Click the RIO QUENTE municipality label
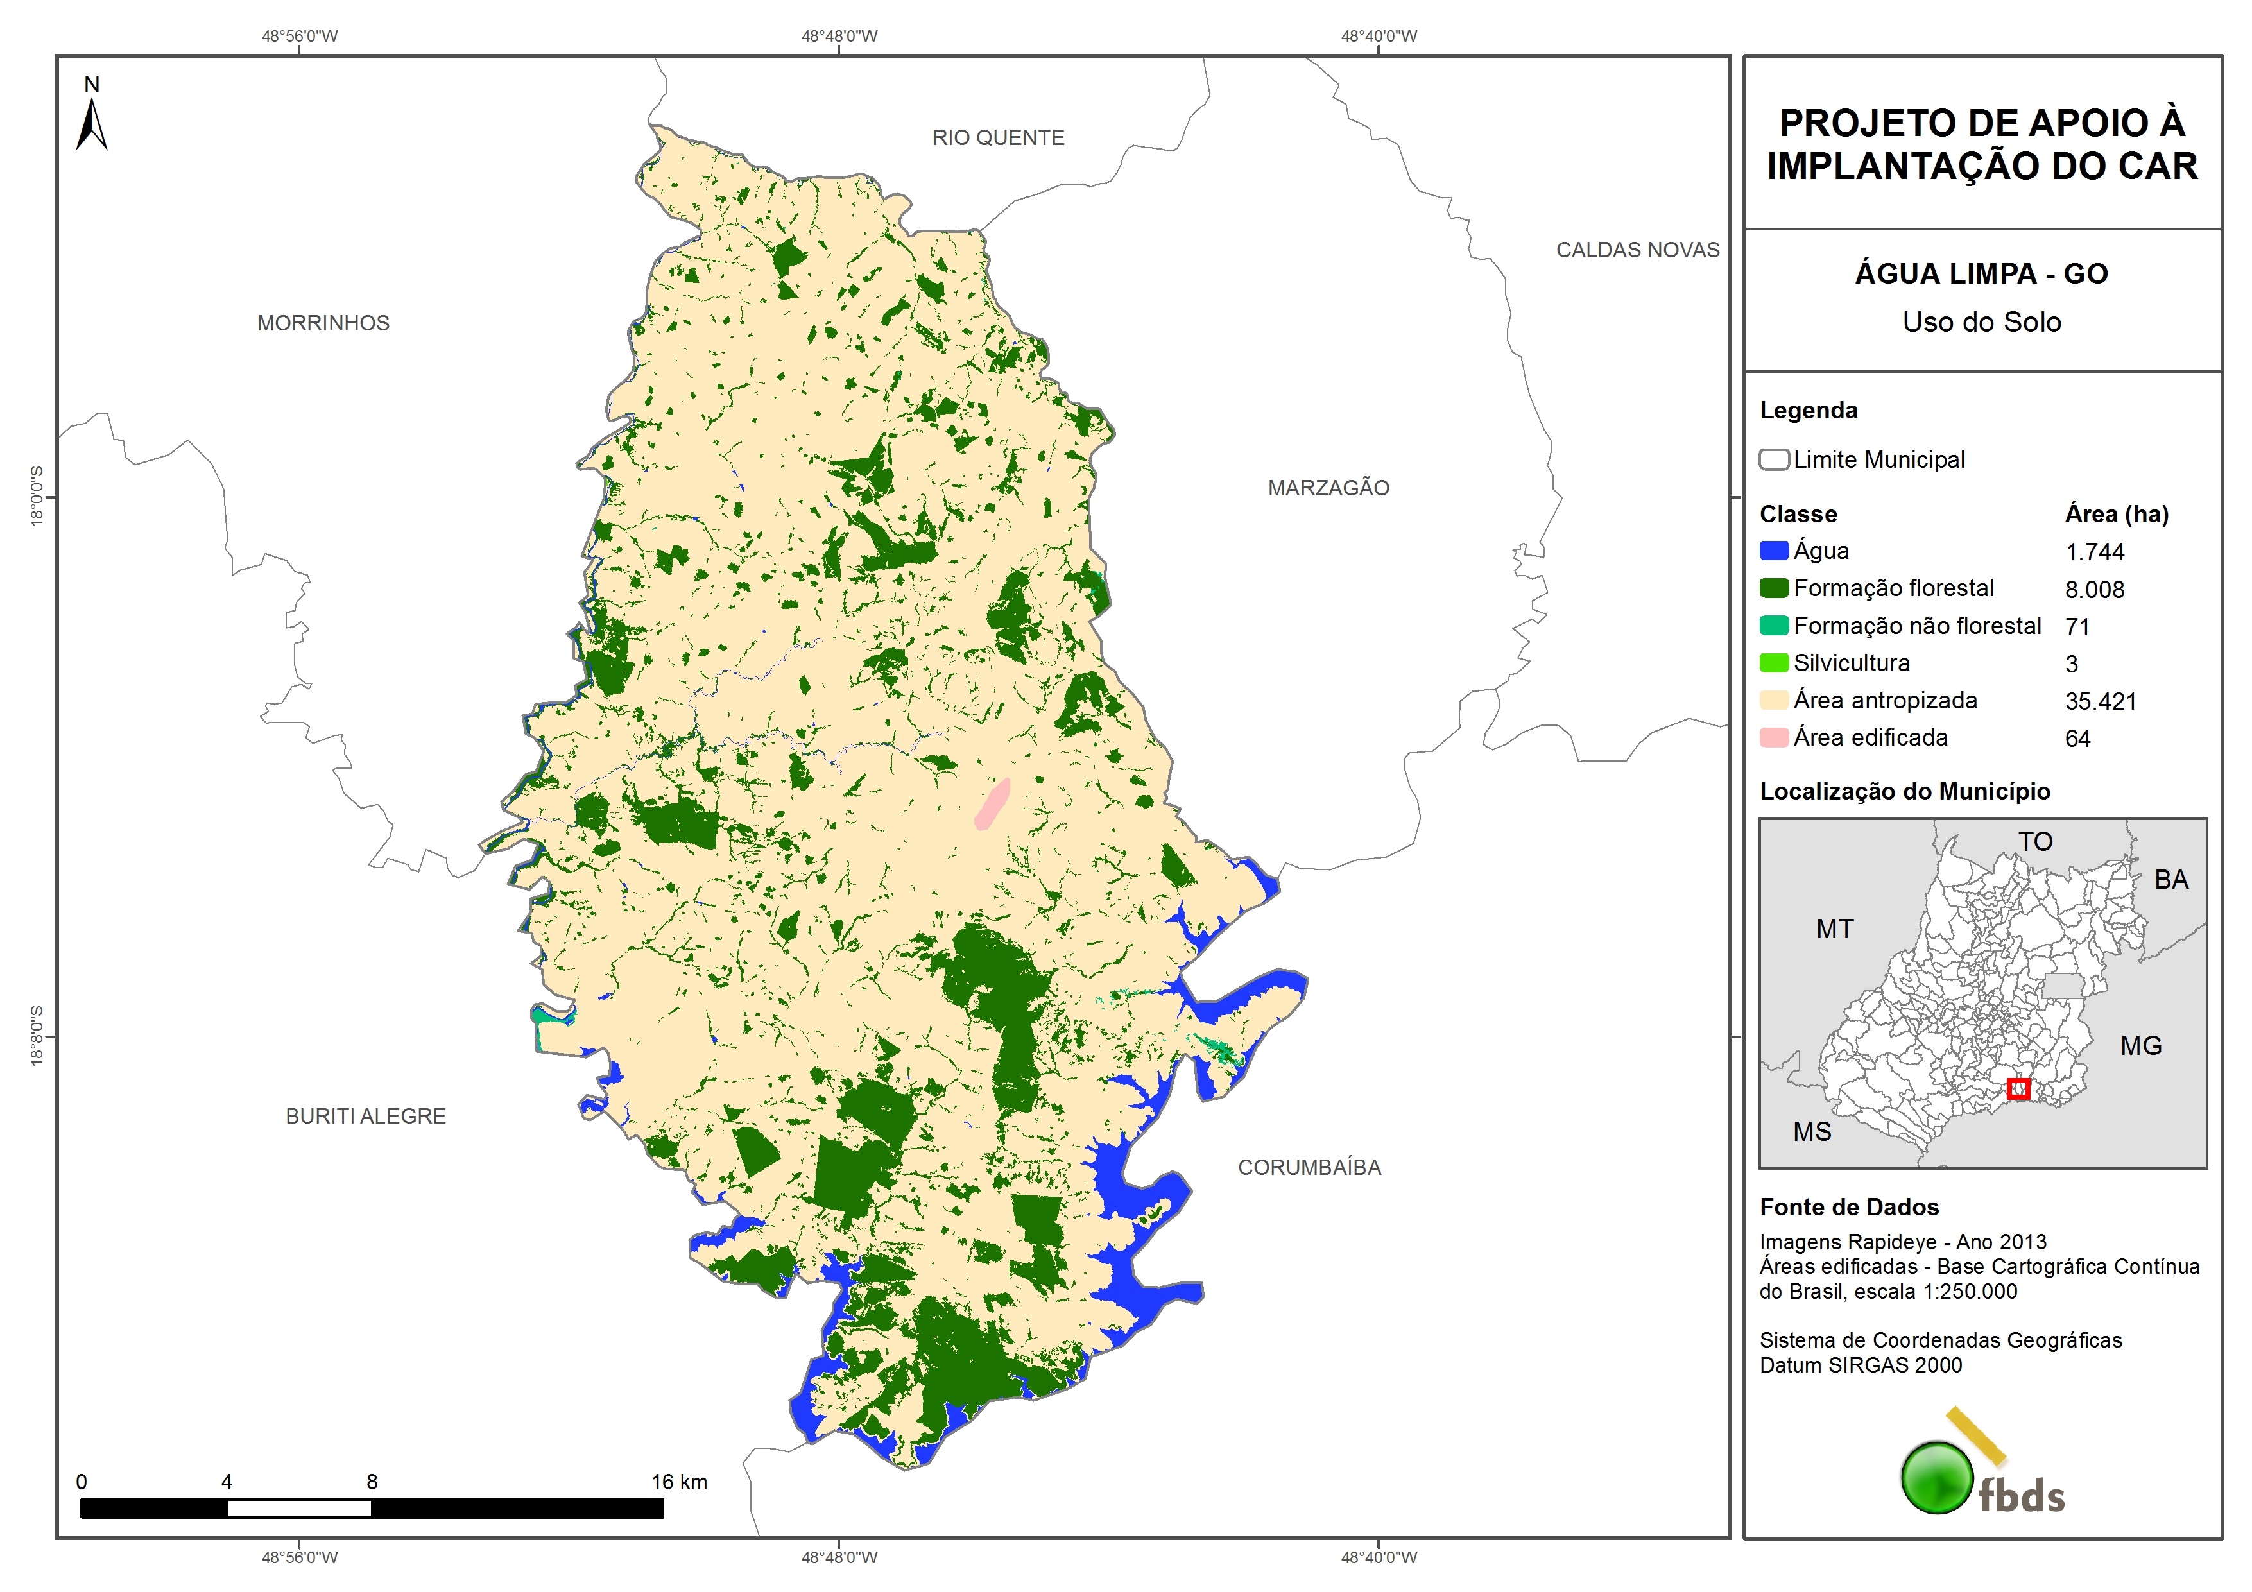2252x1592 pixels. pos(997,137)
